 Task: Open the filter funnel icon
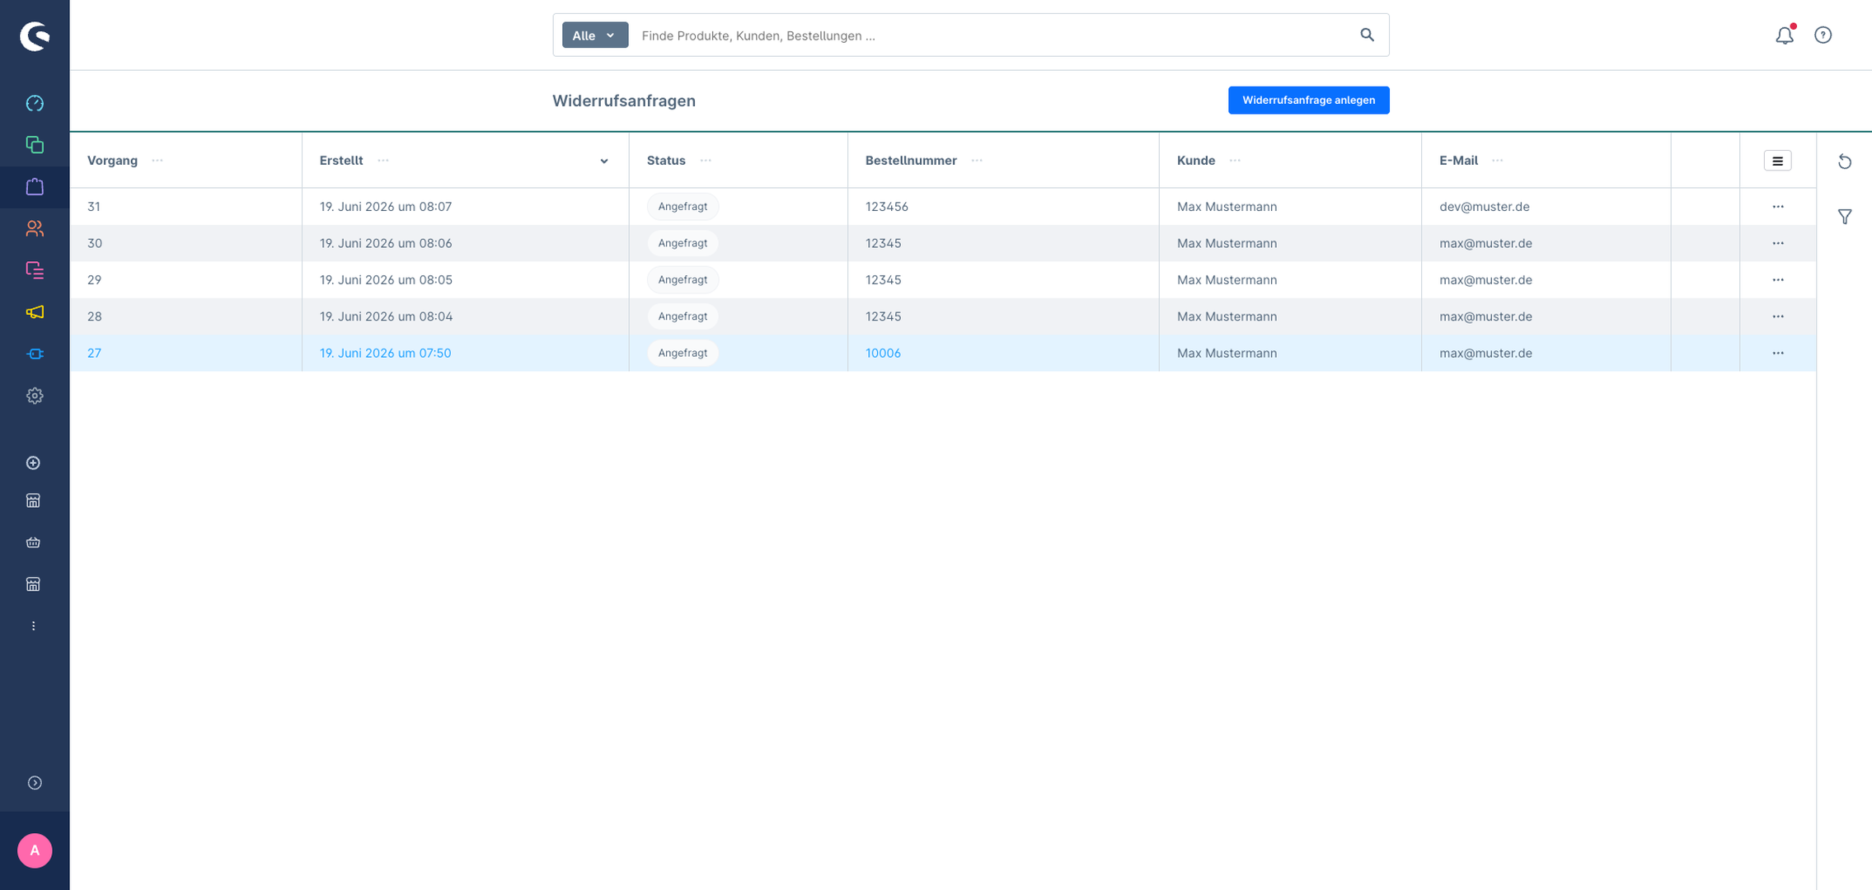tap(1845, 217)
